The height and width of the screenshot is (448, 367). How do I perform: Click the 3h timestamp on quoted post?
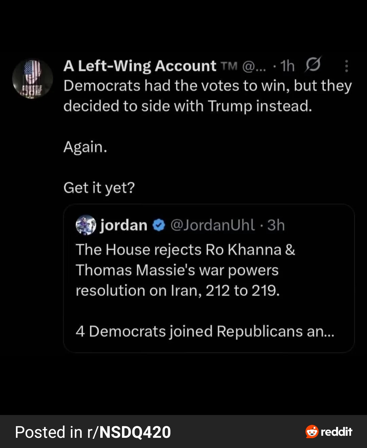(276, 225)
